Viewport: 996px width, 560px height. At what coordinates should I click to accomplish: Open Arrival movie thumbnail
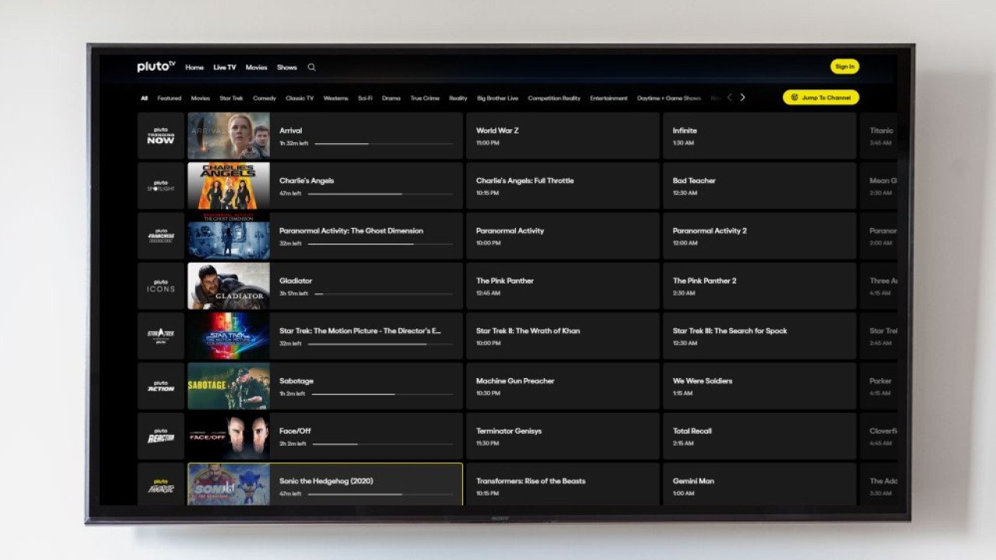229,136
